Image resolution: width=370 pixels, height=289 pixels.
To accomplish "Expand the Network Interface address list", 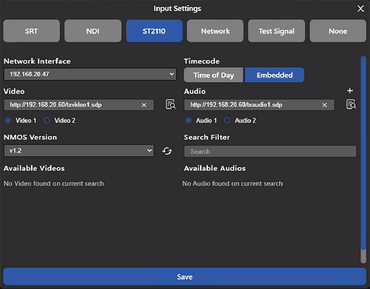I will 172,74.
